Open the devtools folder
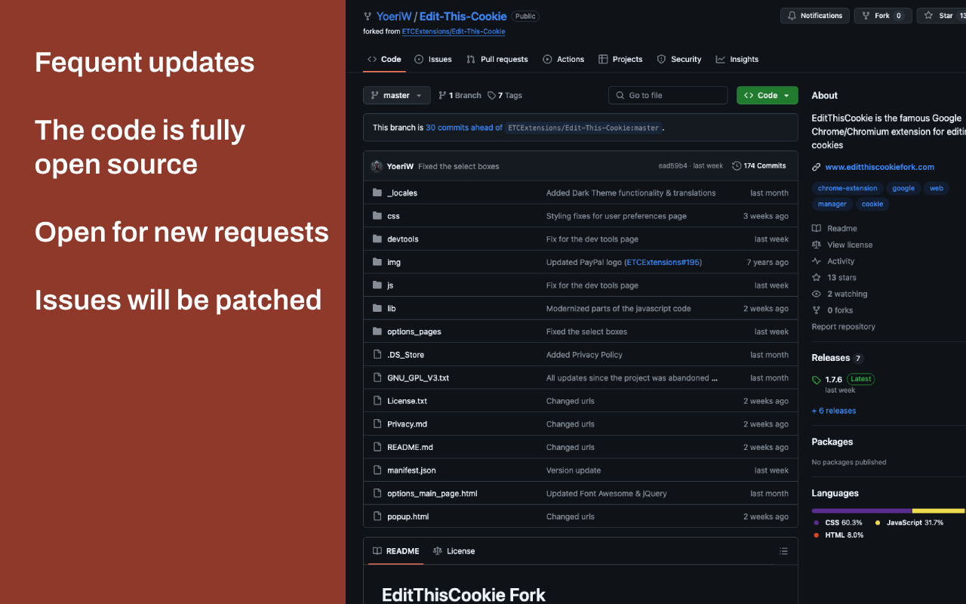Screen dimensions: 966x604 tap(402, 239)
